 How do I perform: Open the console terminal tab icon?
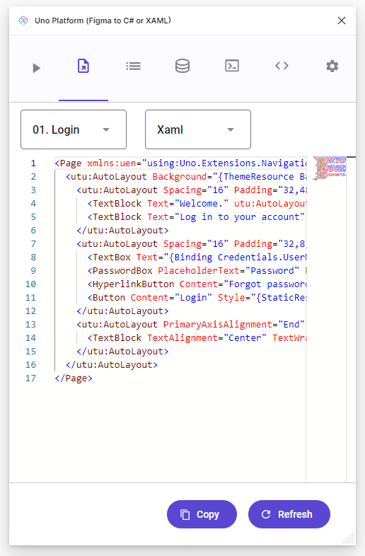(232, 66)
